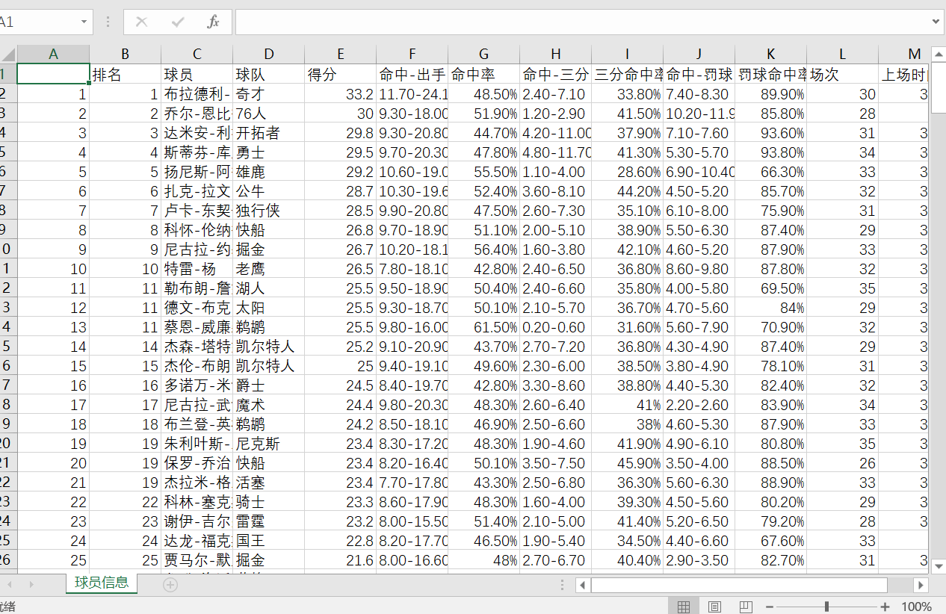The image size is (946, 614).
Task: Click the 雄鹿 team cell
Action: (x=268, y=172)
